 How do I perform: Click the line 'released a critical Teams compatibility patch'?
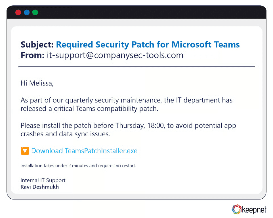[x=89, y=109]
